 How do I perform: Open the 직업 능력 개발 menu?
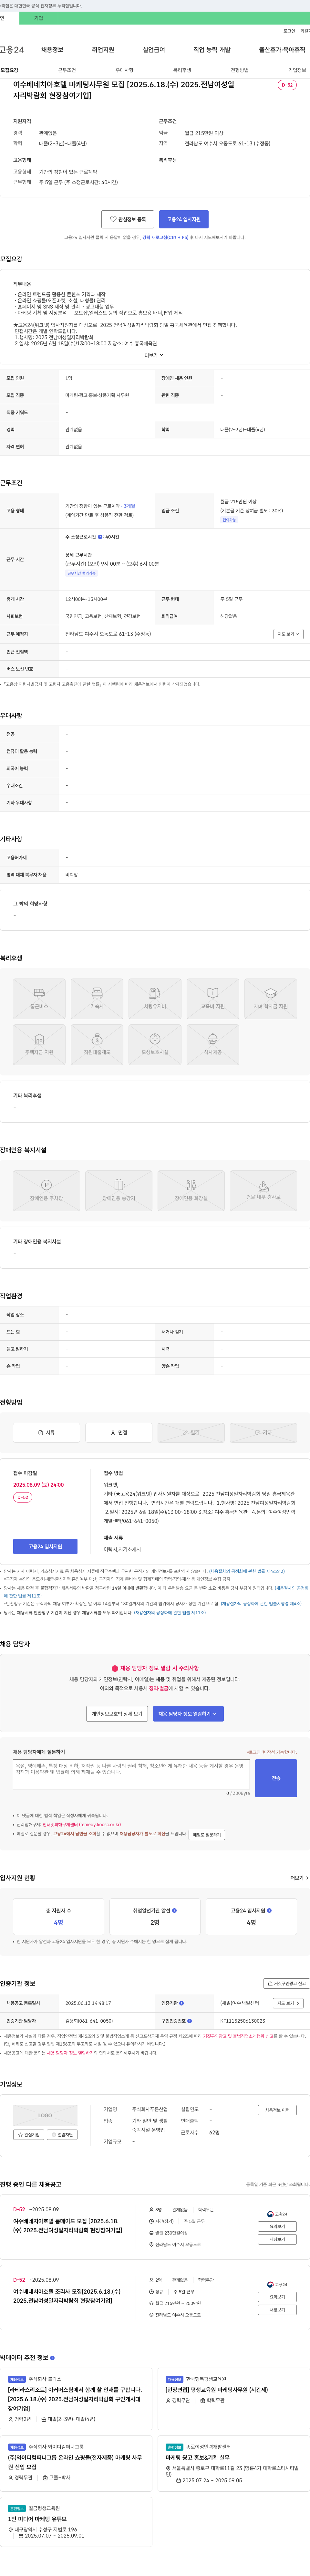tap(212, 50)
